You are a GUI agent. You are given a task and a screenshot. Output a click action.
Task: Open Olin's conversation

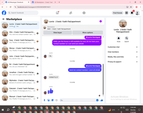click(x=20, y=33)
